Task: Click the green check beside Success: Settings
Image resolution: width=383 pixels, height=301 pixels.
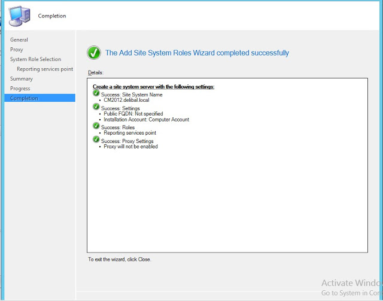Action: [96, 107]
